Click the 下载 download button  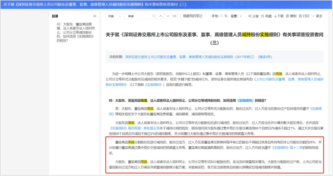point(279,16)
